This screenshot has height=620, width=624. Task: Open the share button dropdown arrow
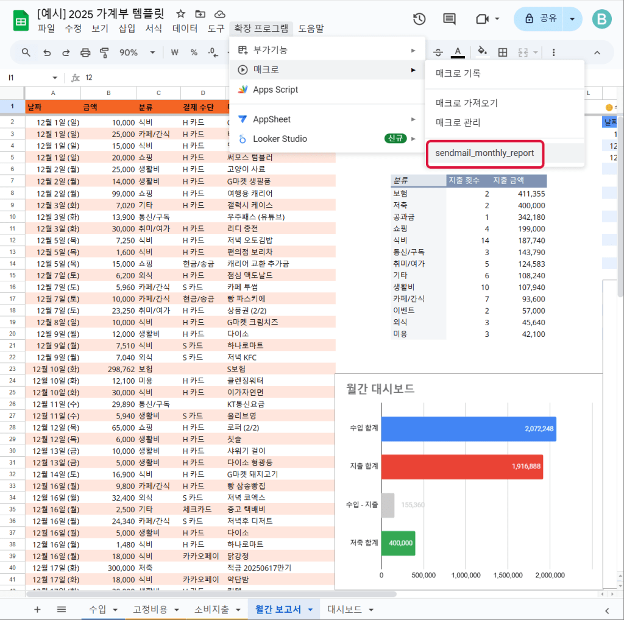click(x=572, y=19)
